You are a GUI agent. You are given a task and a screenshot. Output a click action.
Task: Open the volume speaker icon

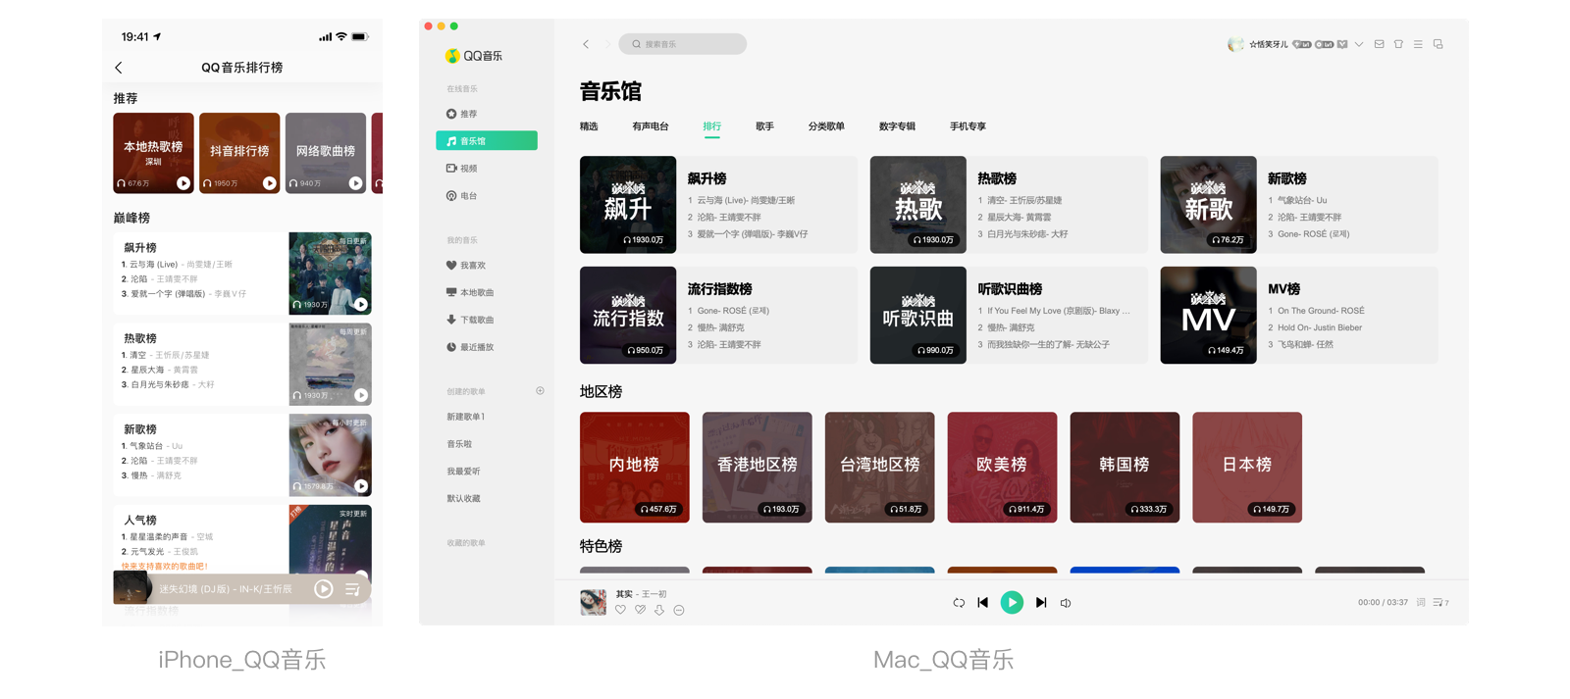point(1066,603)
